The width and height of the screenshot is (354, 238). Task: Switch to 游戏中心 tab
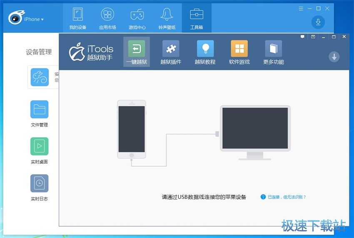coord(137,19)
